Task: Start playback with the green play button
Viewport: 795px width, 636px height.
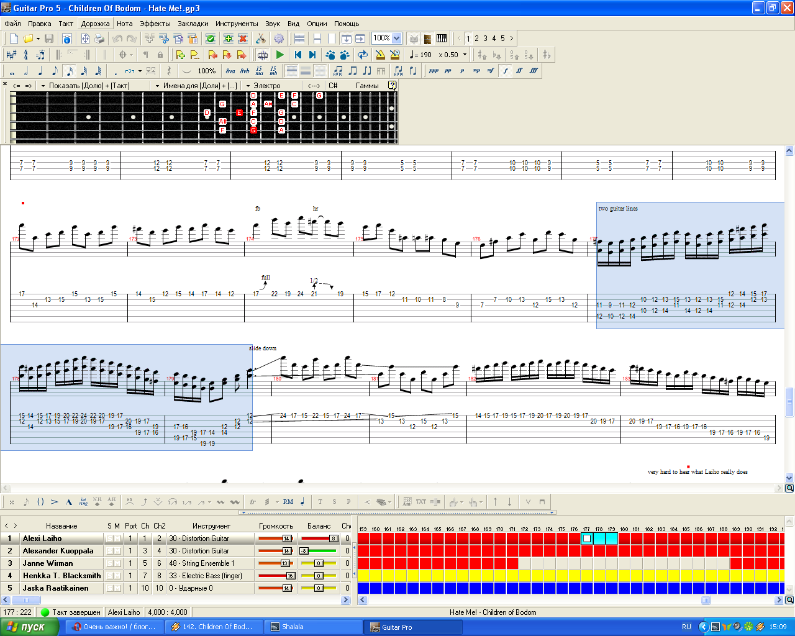Action: tap(280, 55)
